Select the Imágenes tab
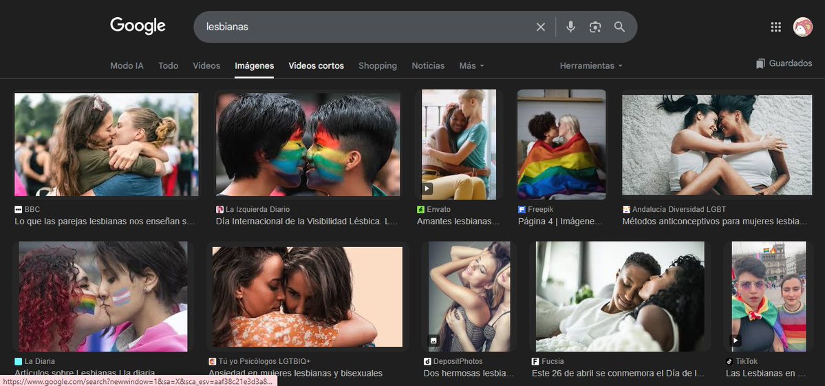825x386 pixels. [254, 66]
